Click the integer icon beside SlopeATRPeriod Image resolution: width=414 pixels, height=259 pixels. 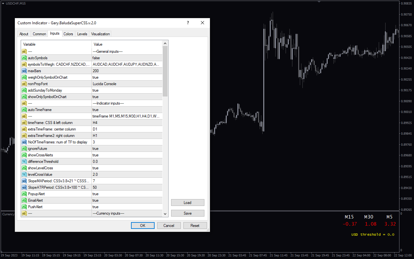(x=24, y=187)
